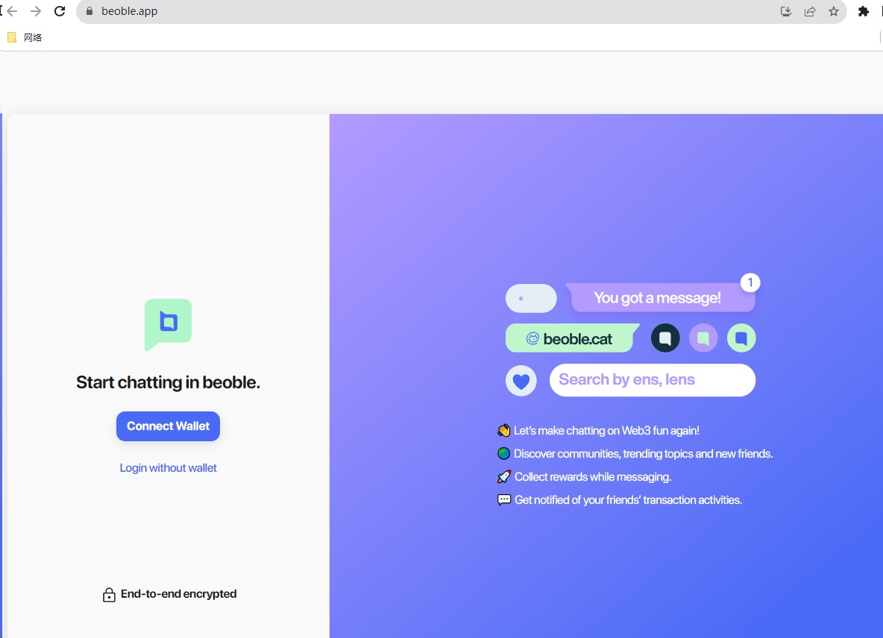The image size is (883, 638).
Task: Click the waving hand emoji
Action: coord(503,430)
